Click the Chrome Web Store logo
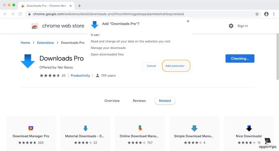This screenshot has width=279, height=151. [x=35, y=26]
